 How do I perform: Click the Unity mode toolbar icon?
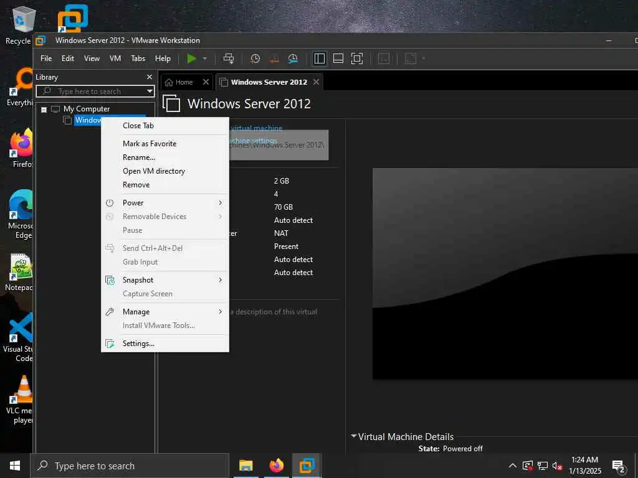(384, 59)
